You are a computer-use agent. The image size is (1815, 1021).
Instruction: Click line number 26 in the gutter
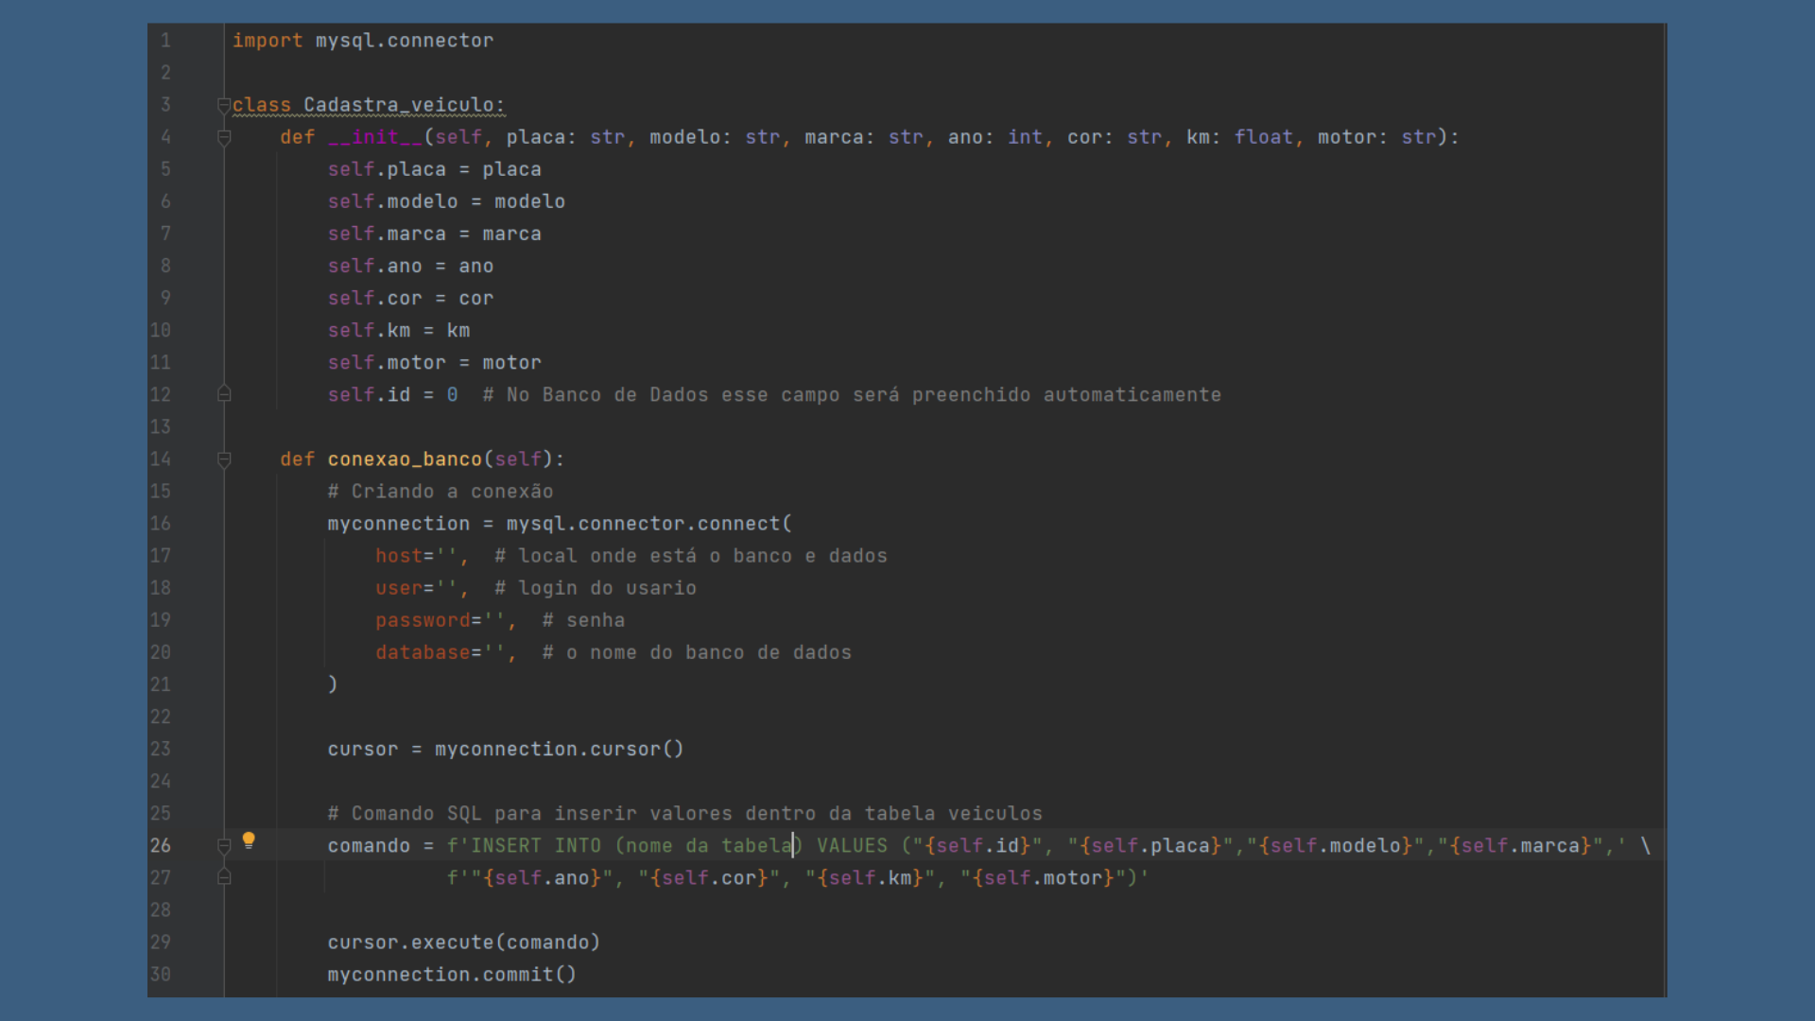[x=160, y=845]
